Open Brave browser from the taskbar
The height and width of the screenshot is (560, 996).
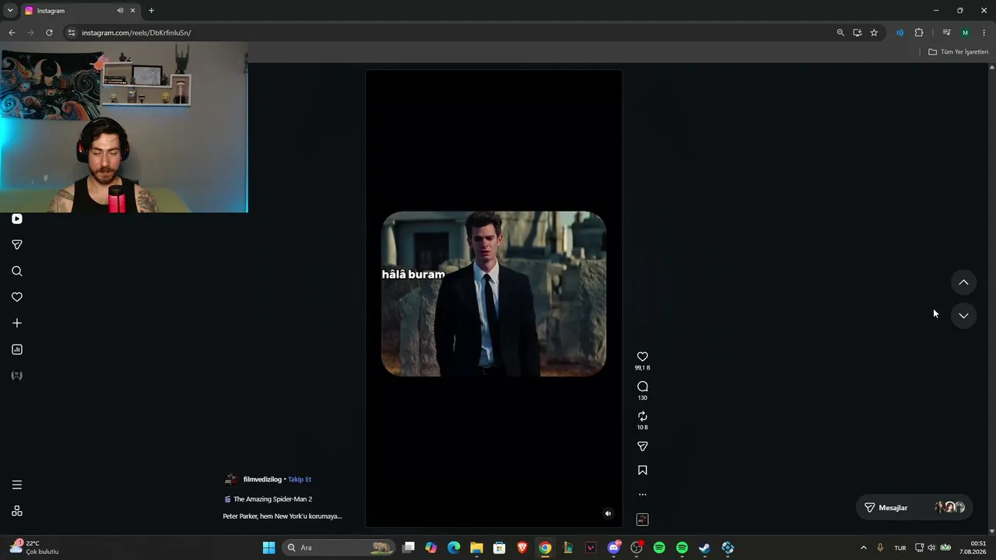click(x=522, y=548)
